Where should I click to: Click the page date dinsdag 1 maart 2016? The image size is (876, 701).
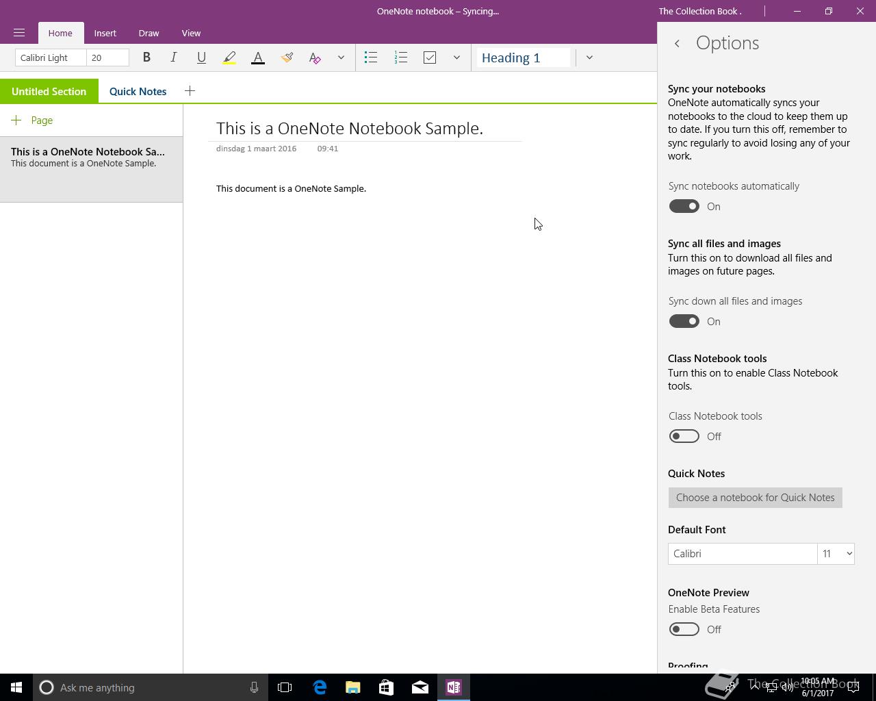coord(256,149)
